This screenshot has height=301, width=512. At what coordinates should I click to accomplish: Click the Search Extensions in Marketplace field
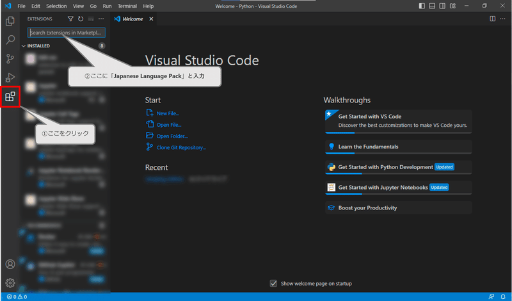pos(67,33)
